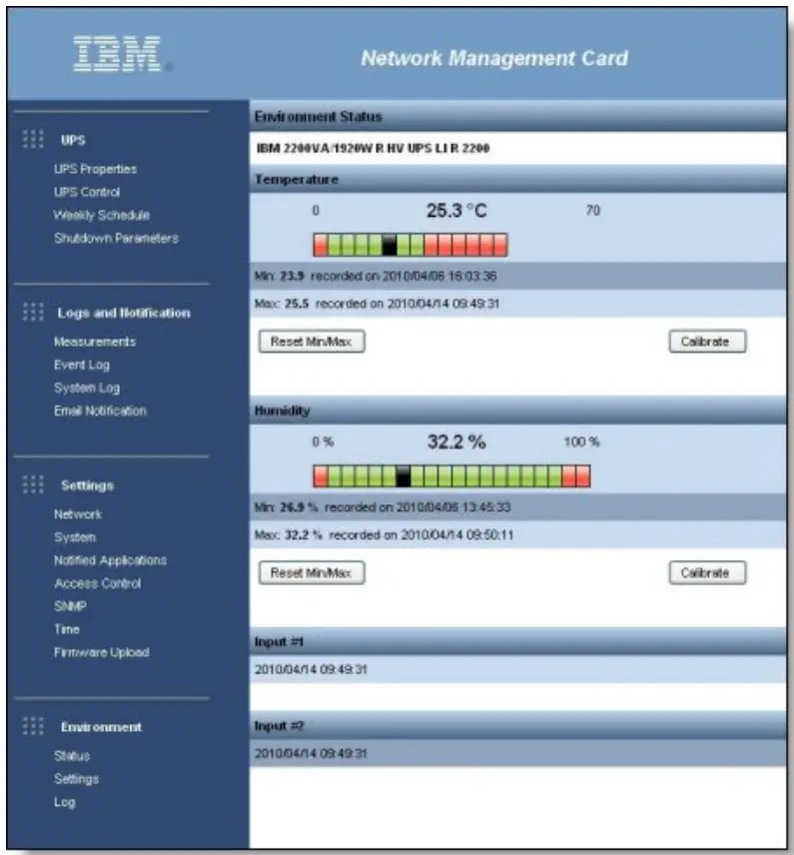Click the black marker on temperature gauge
This screenshot has height=855, width=794.
(x=390, y=245)
